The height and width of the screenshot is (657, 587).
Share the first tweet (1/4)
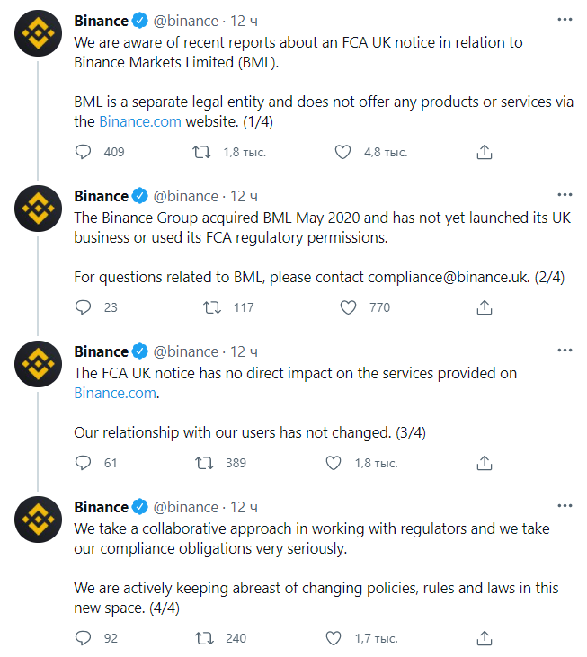coord(484,152)
